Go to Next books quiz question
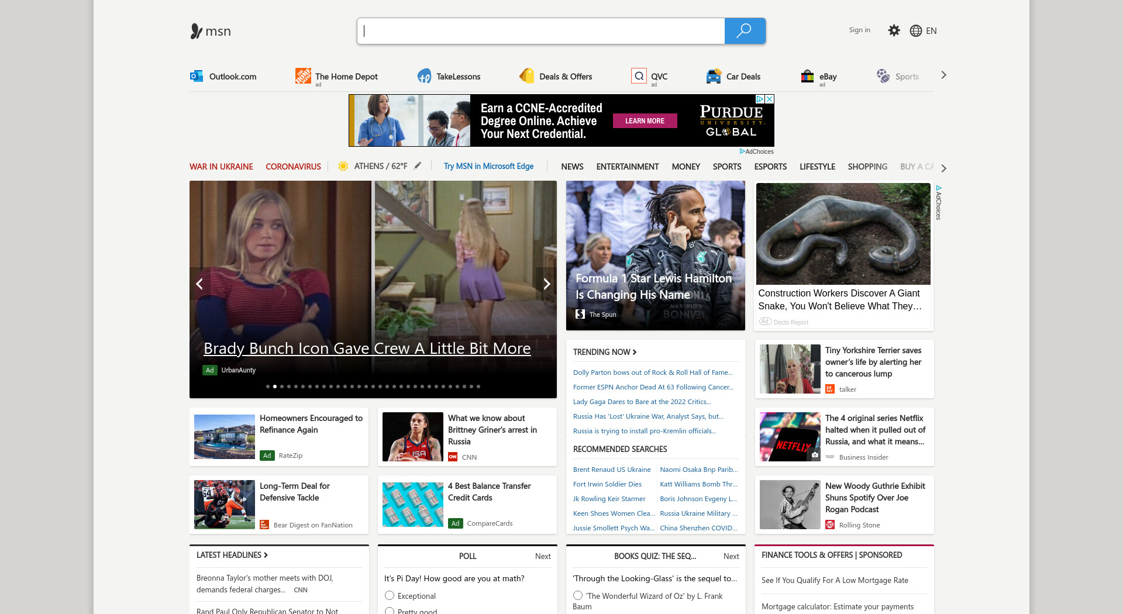The image size is (1123, 614). (x=731, y=556)
